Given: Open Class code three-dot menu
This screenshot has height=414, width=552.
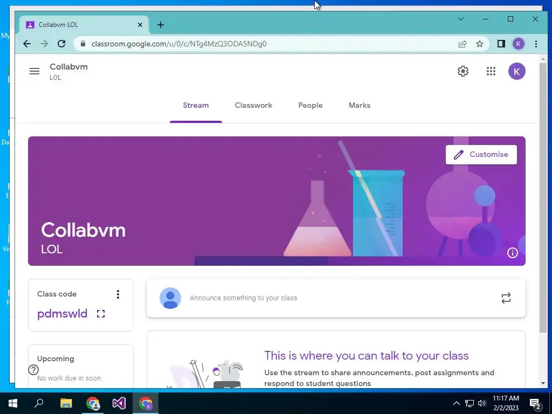Looking at the screenshot, I should pyautogui.click(x=118, y=294).
